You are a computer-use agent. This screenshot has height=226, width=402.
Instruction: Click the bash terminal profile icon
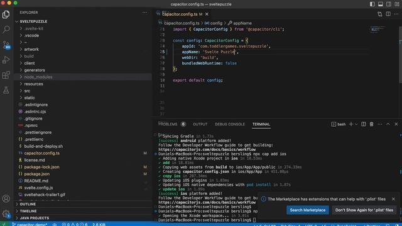point(334,124)
